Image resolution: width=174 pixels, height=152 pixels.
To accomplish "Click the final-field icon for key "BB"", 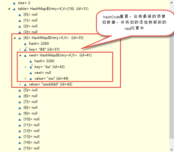I will coord(26,49).
